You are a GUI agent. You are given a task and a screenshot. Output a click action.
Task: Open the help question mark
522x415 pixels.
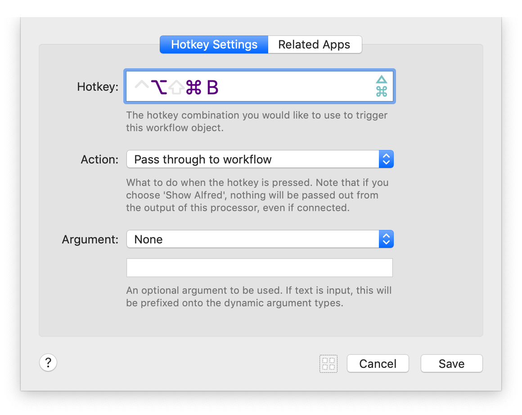click(x=48, y=362)
